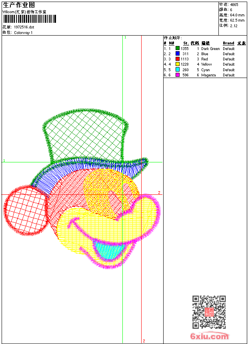Click the file name "1972516.dst"
The width and height of the screenshot is (248, 344).
click(24, 27)
